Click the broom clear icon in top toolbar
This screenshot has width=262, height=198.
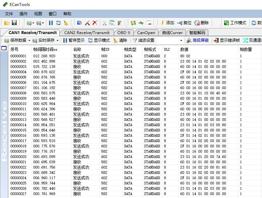coord(66,23)
